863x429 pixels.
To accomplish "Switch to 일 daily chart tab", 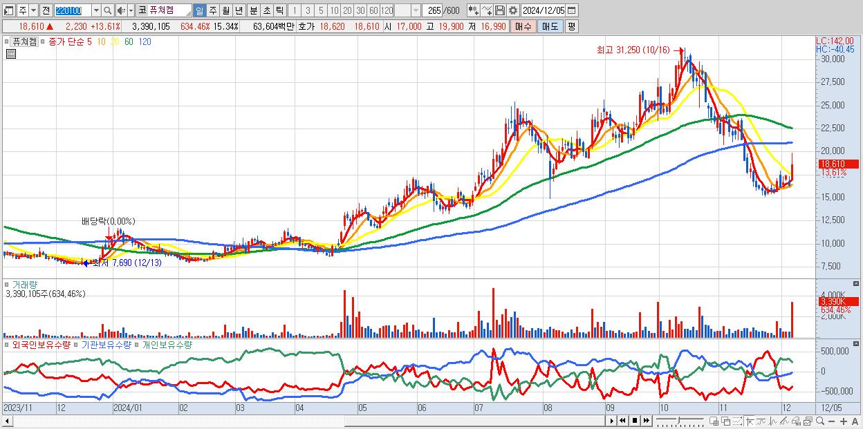I will point(199,11).
